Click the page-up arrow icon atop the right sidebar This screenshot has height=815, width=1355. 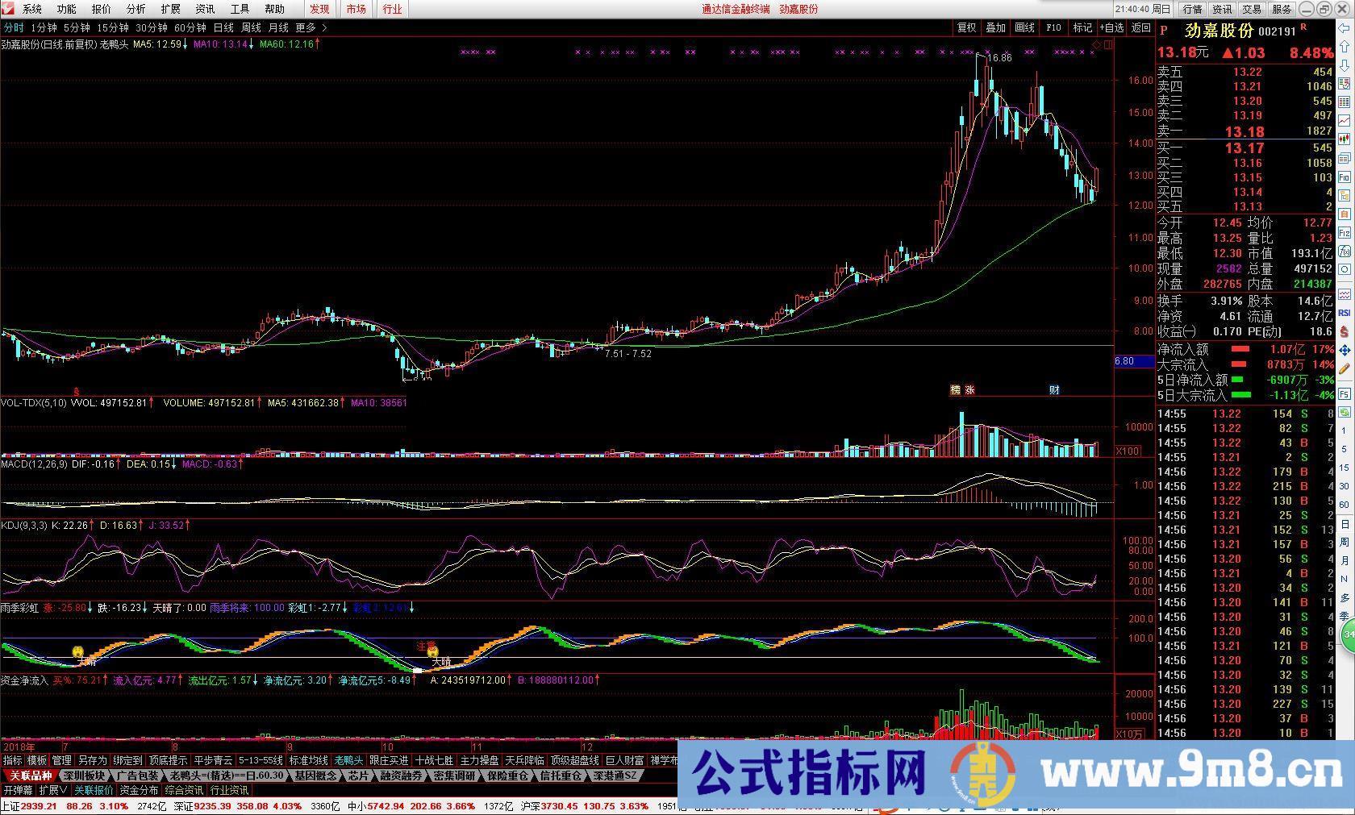pyautogui.click(x=1344, y=45)
